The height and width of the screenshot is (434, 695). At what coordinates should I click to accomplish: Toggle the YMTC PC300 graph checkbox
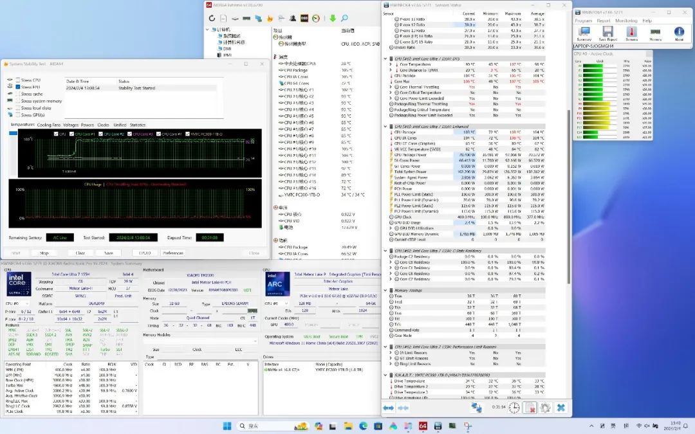tap(187, 134)
